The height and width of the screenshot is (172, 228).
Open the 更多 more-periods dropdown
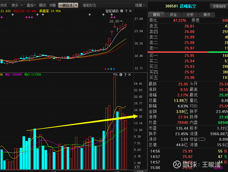(16, 5)
